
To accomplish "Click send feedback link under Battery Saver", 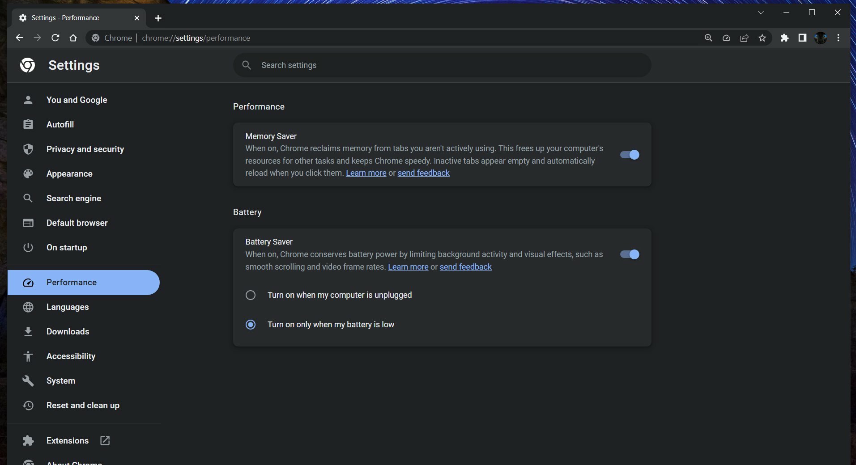I will pyautogui.click(x=466, y=267).
